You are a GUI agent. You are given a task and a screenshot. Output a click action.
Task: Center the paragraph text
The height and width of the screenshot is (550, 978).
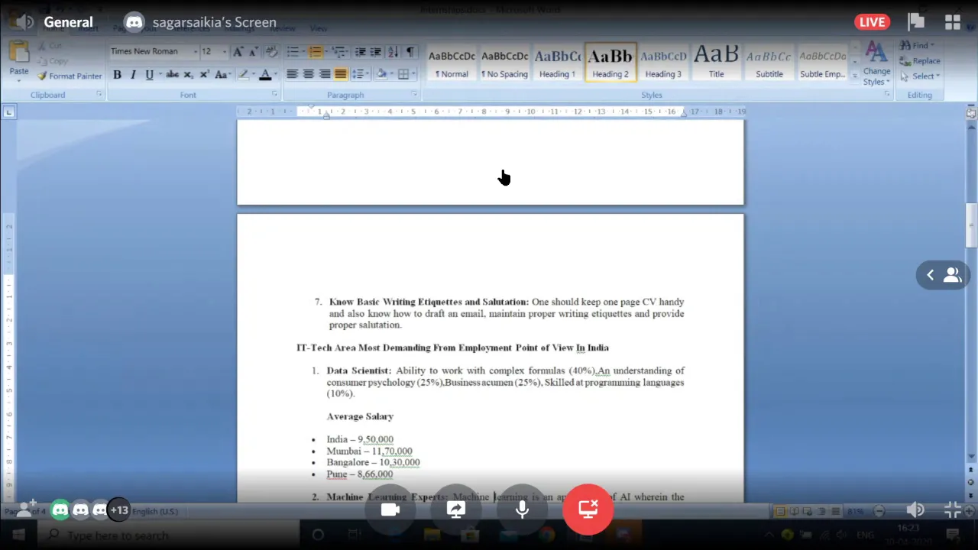(x=308, y=74)
